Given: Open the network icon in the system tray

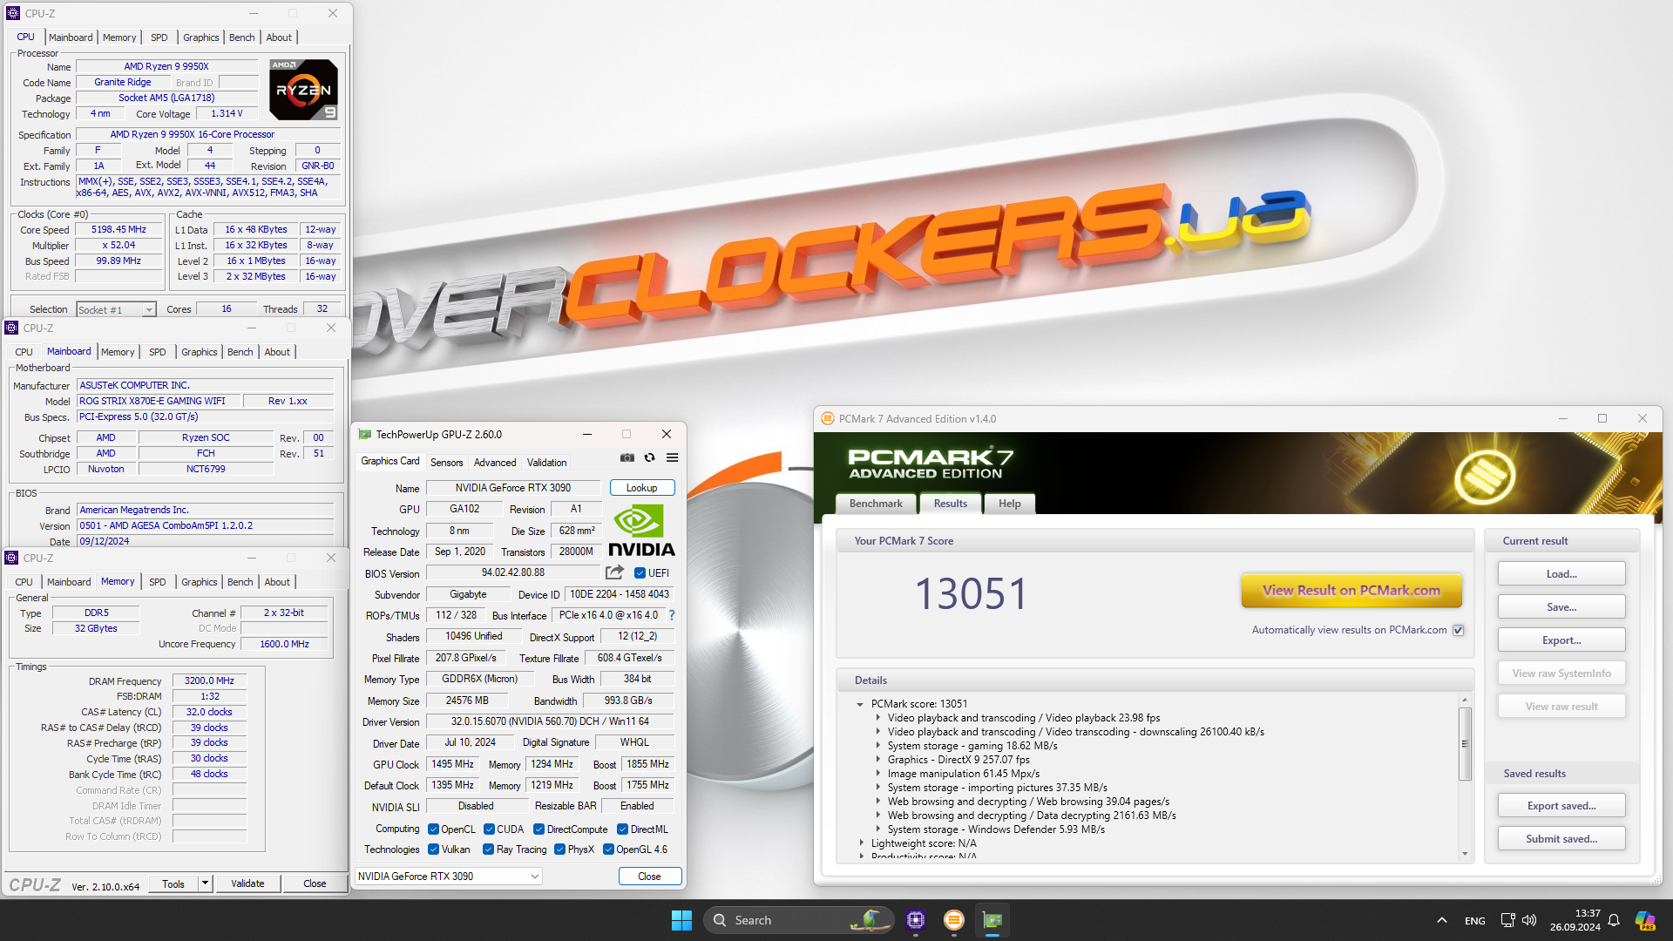Looking at the screenshot, I should (1507, 920).
